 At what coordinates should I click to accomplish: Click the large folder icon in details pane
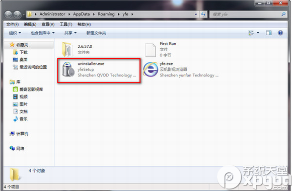15,174
